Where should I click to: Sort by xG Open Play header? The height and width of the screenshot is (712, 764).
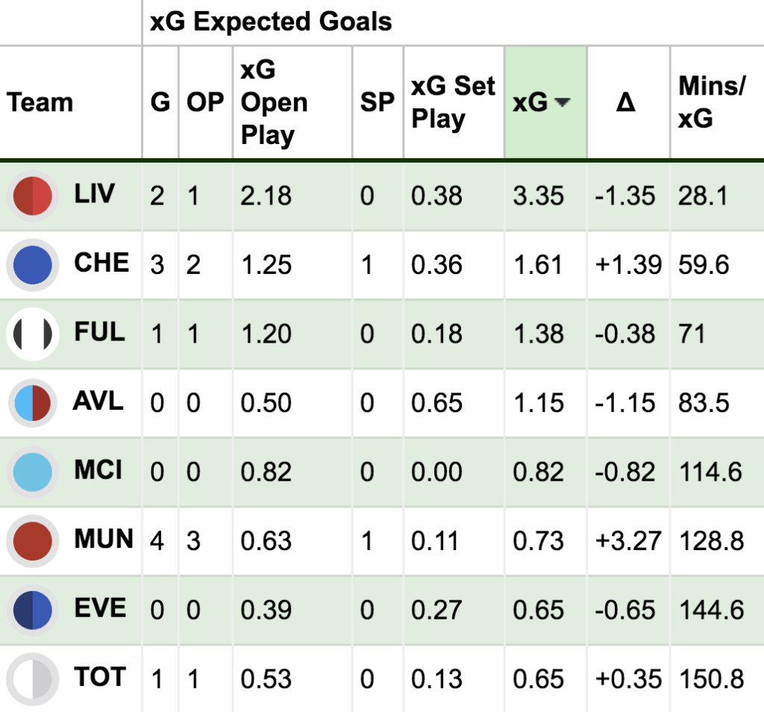274,103
